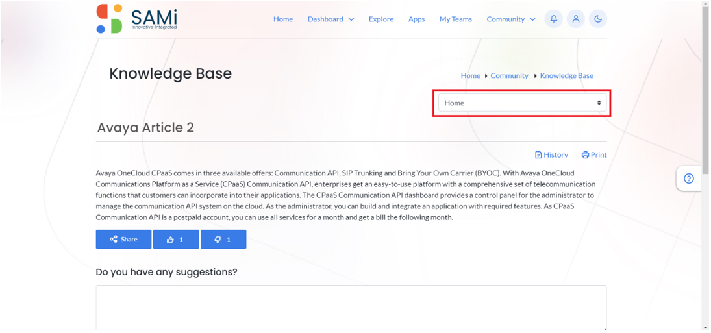Click the Avaya Article 2 heading

tap(145, 128)
